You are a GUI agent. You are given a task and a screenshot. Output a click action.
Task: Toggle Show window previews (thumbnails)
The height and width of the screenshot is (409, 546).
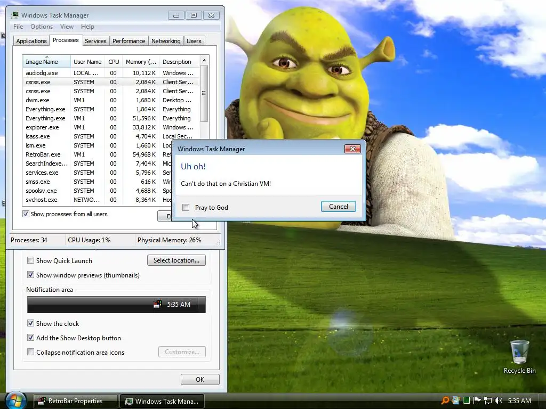pos(30,275)
